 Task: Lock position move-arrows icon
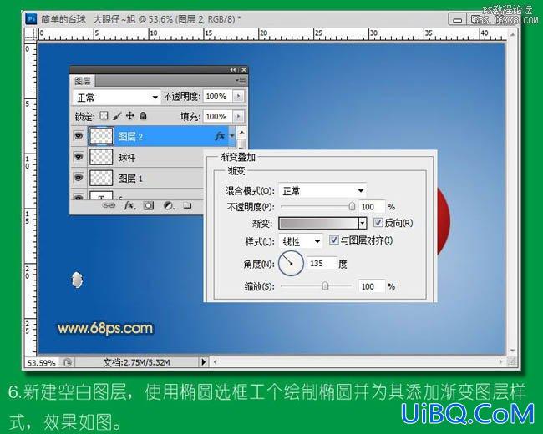pos(129,116)
